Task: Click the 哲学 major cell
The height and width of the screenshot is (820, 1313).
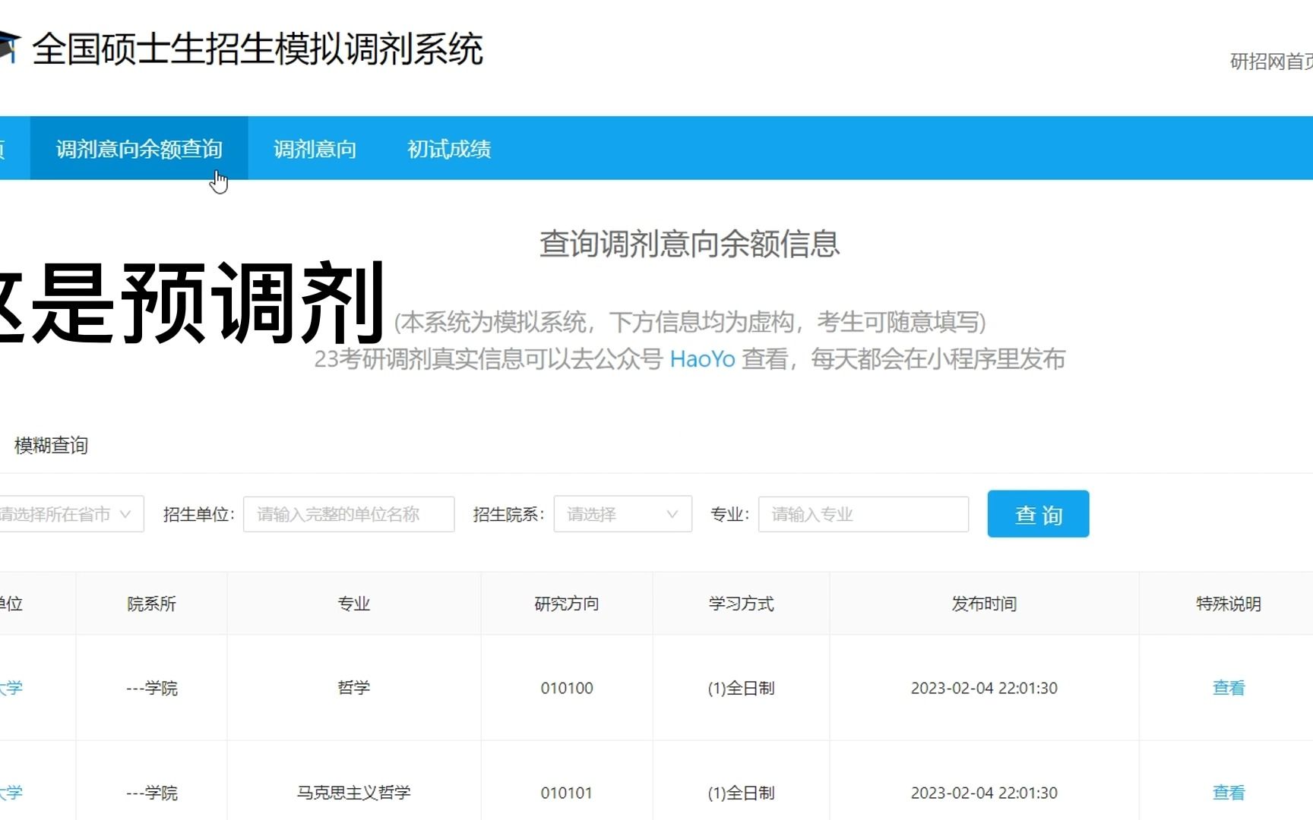Action: point(354,688)
